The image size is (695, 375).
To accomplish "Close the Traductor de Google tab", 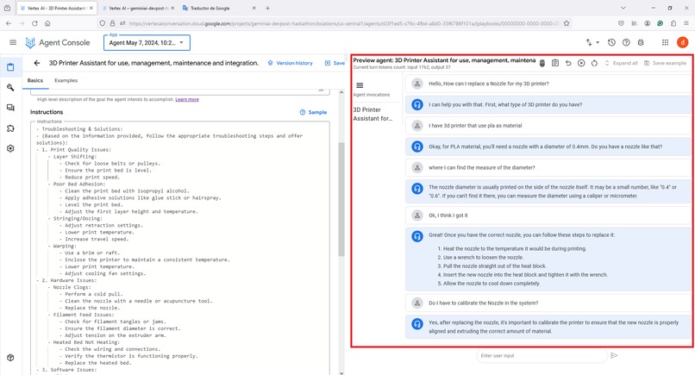I will 254,8.
